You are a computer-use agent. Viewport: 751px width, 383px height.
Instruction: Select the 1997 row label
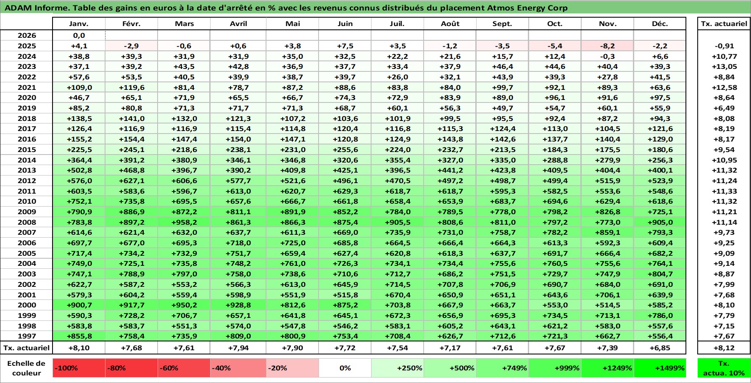(x=26, y=336)
